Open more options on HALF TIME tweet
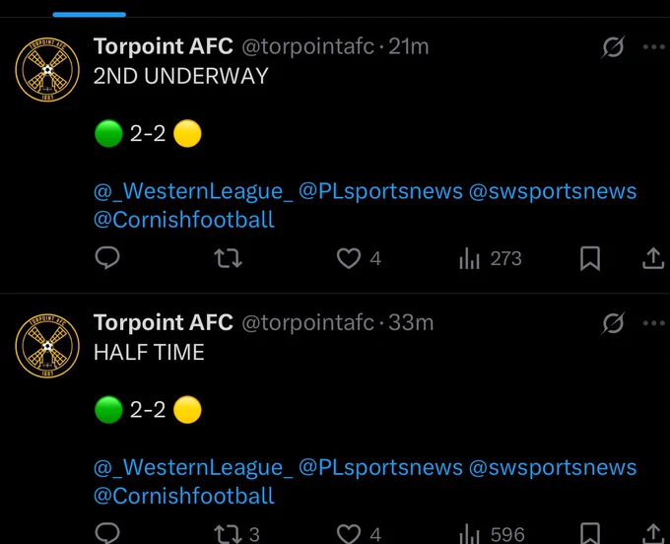 654,323
